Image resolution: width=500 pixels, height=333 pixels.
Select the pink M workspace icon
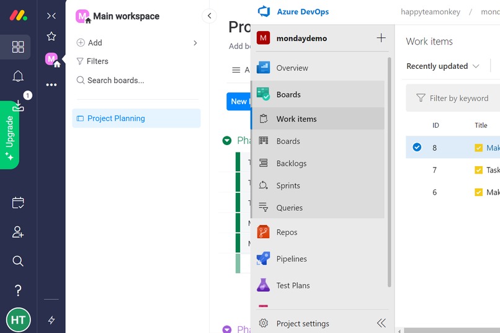click(x=51, y=60)
